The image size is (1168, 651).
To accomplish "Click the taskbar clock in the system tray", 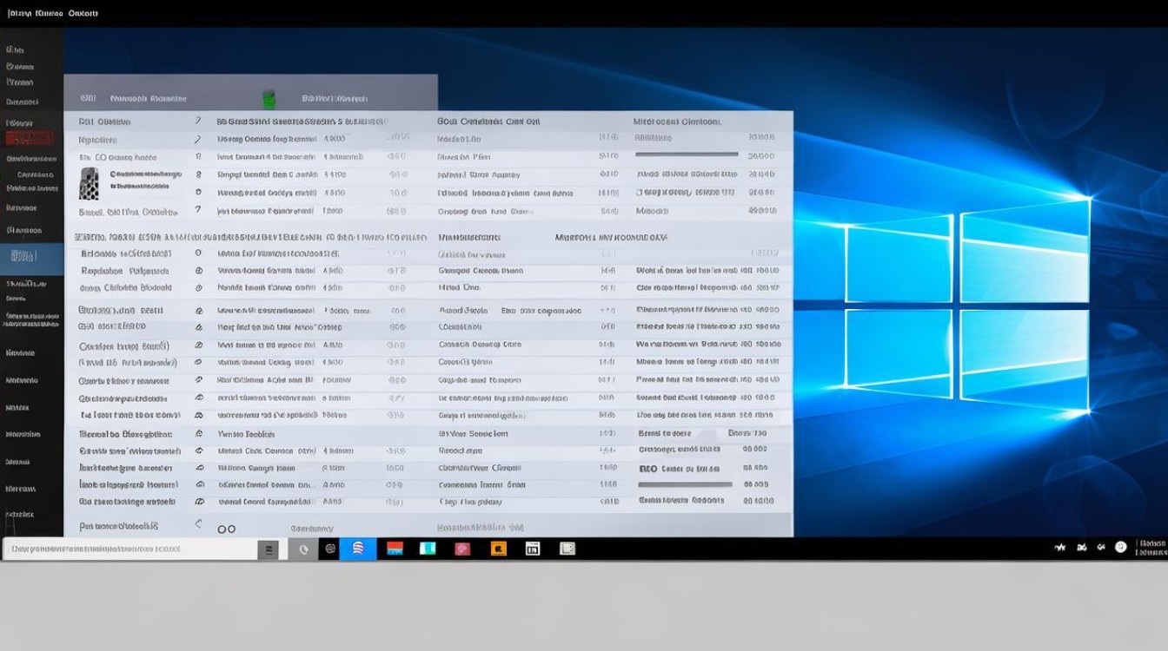I will [1151, 547].
